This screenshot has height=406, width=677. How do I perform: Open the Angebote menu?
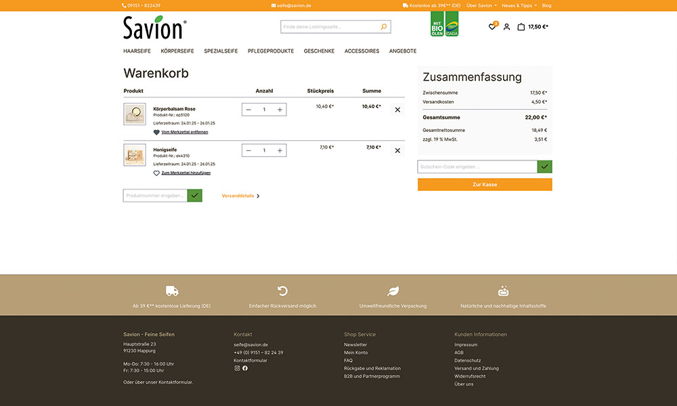point(403,51)
